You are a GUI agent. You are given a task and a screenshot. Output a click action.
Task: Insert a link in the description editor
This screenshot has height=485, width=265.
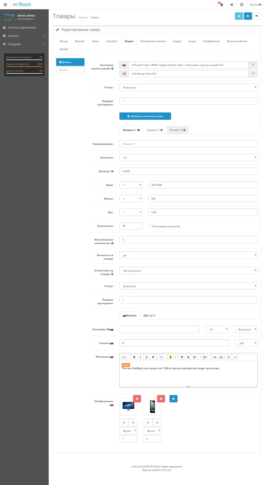tap(215, 357)
